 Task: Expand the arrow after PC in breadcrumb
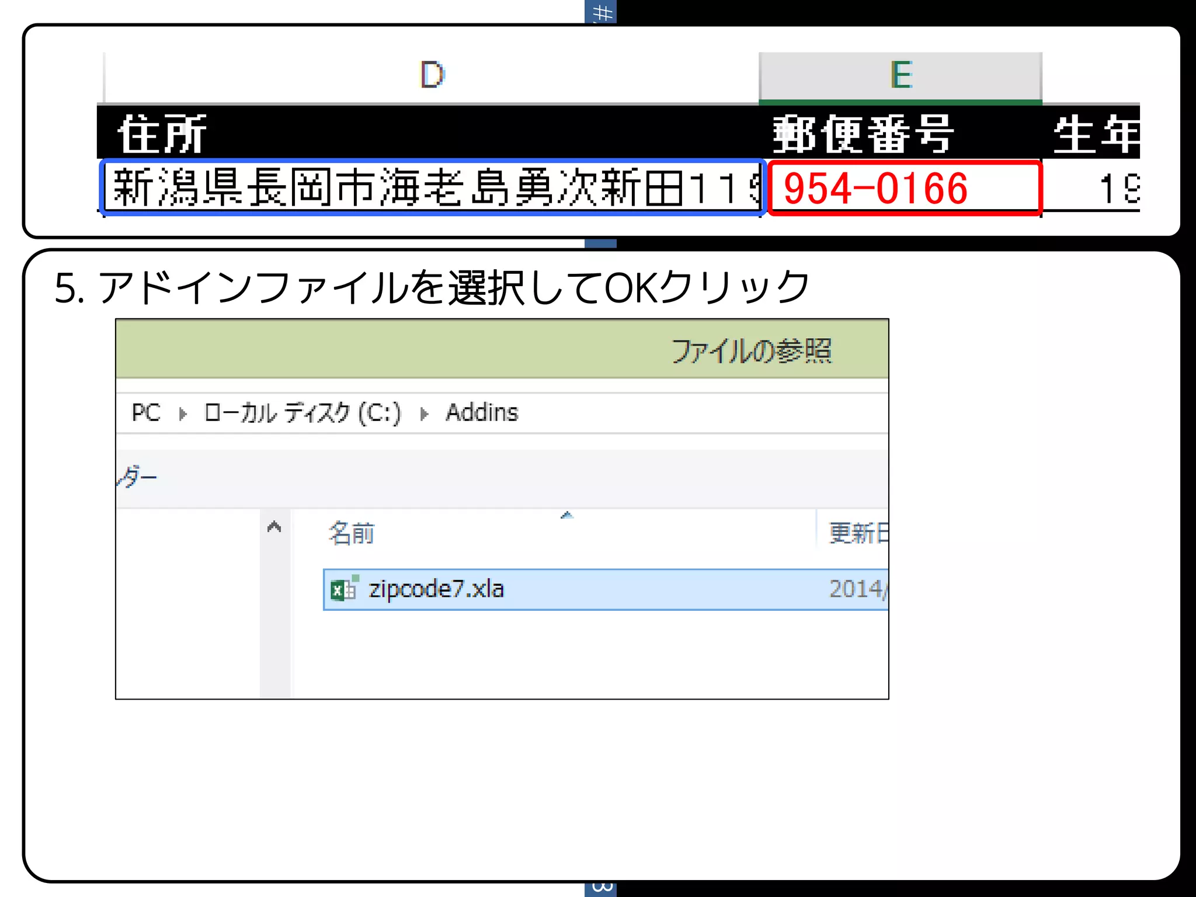coord(183,414)
